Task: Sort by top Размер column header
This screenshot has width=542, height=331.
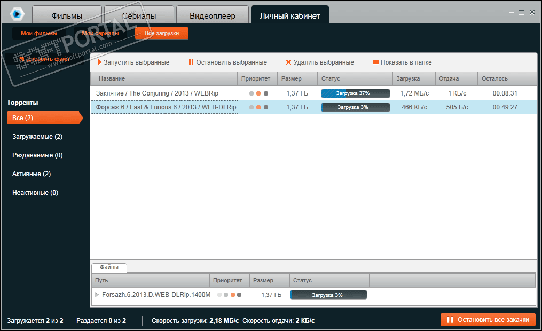Action: tap(297, 79)
